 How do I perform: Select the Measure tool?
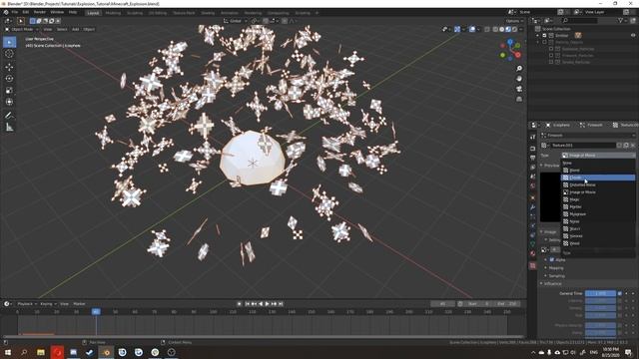(x=9, y=128)
